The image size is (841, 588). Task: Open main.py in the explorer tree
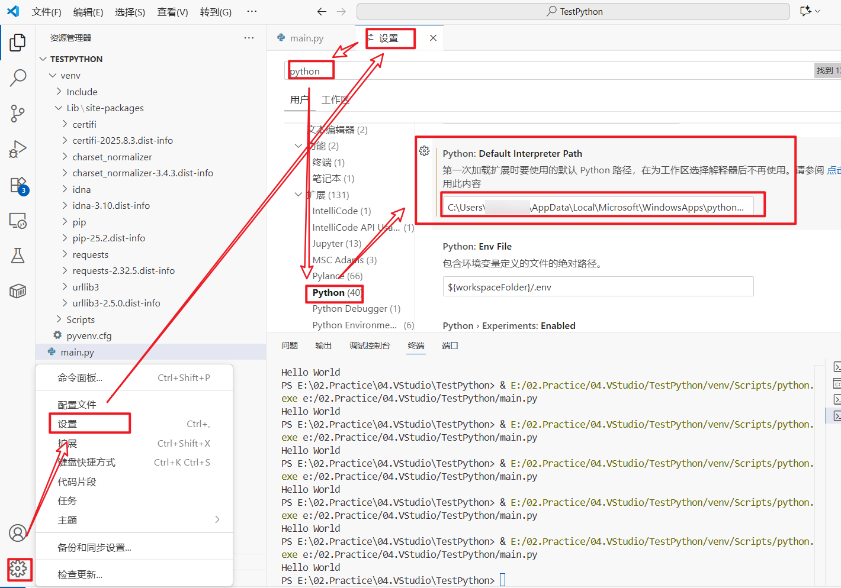(151, 352)
